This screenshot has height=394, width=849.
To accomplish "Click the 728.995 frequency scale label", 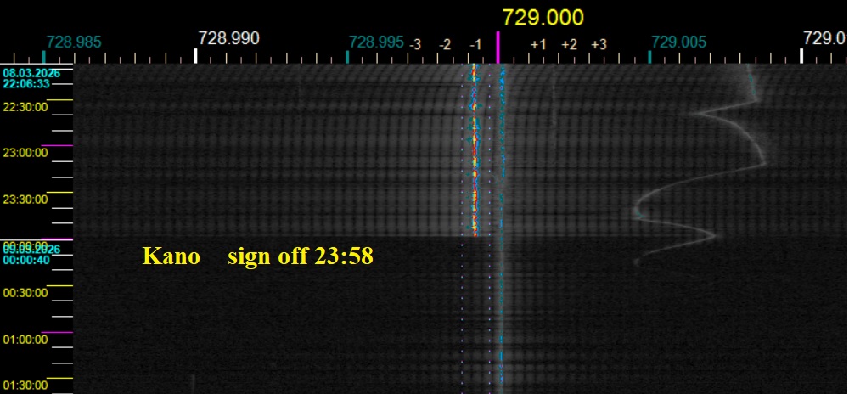I will point(378,41).
